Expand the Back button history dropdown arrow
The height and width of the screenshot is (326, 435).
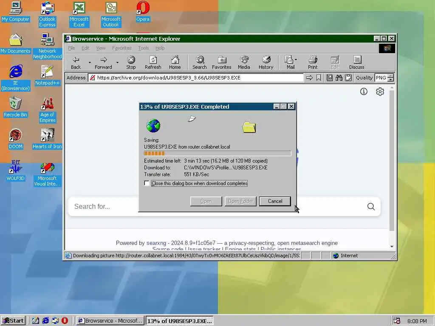coord(90,63)
